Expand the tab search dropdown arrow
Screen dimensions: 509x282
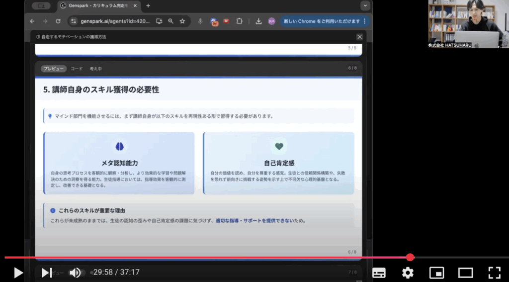[x=366, y=5]
